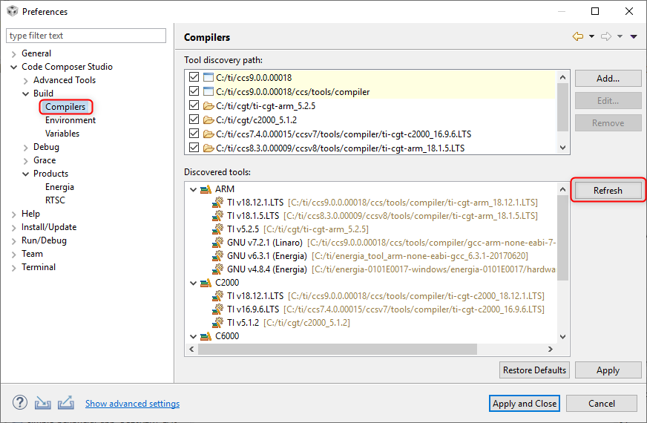Click the folder icon for ti-cgt-arm_18.1.5.LTS path
The image size is (647, 423).
click(x=208, y=148)
